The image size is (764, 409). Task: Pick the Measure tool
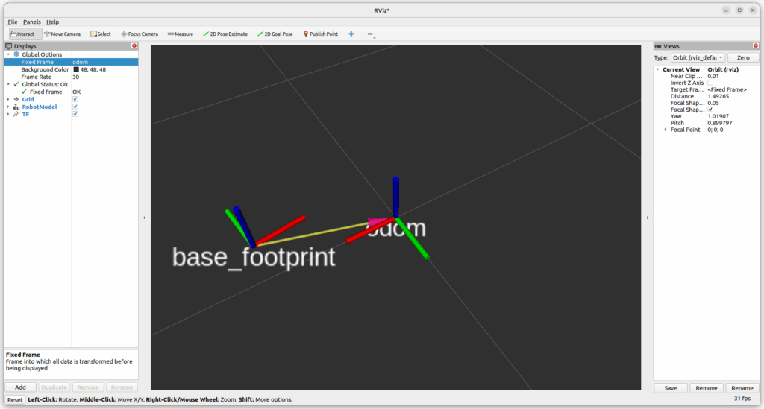coord(181,34)
